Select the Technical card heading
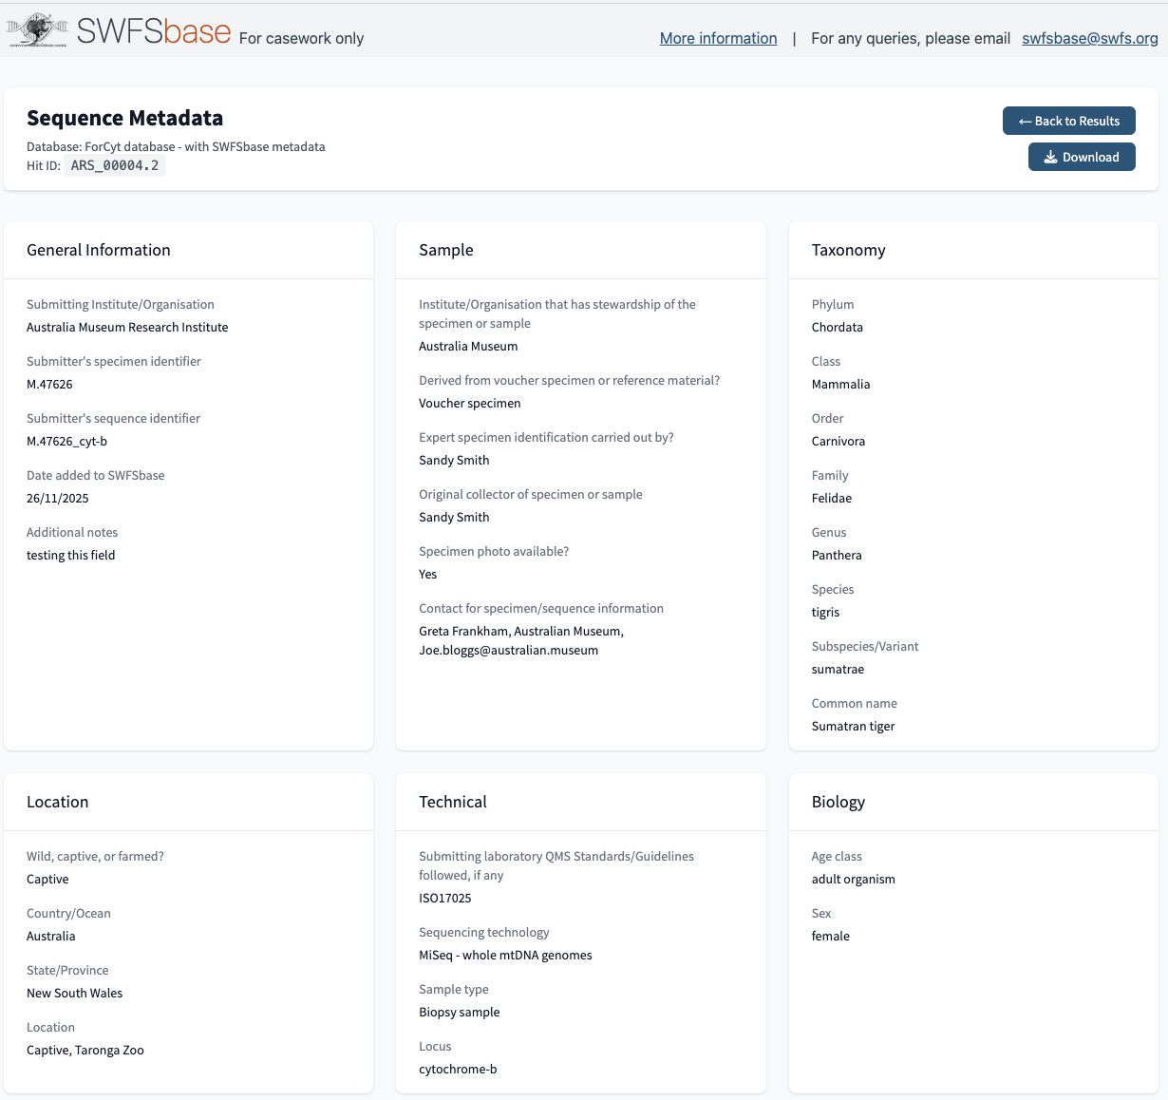The width and height of the screenshot is (1168, 1100). coord(452,802)
